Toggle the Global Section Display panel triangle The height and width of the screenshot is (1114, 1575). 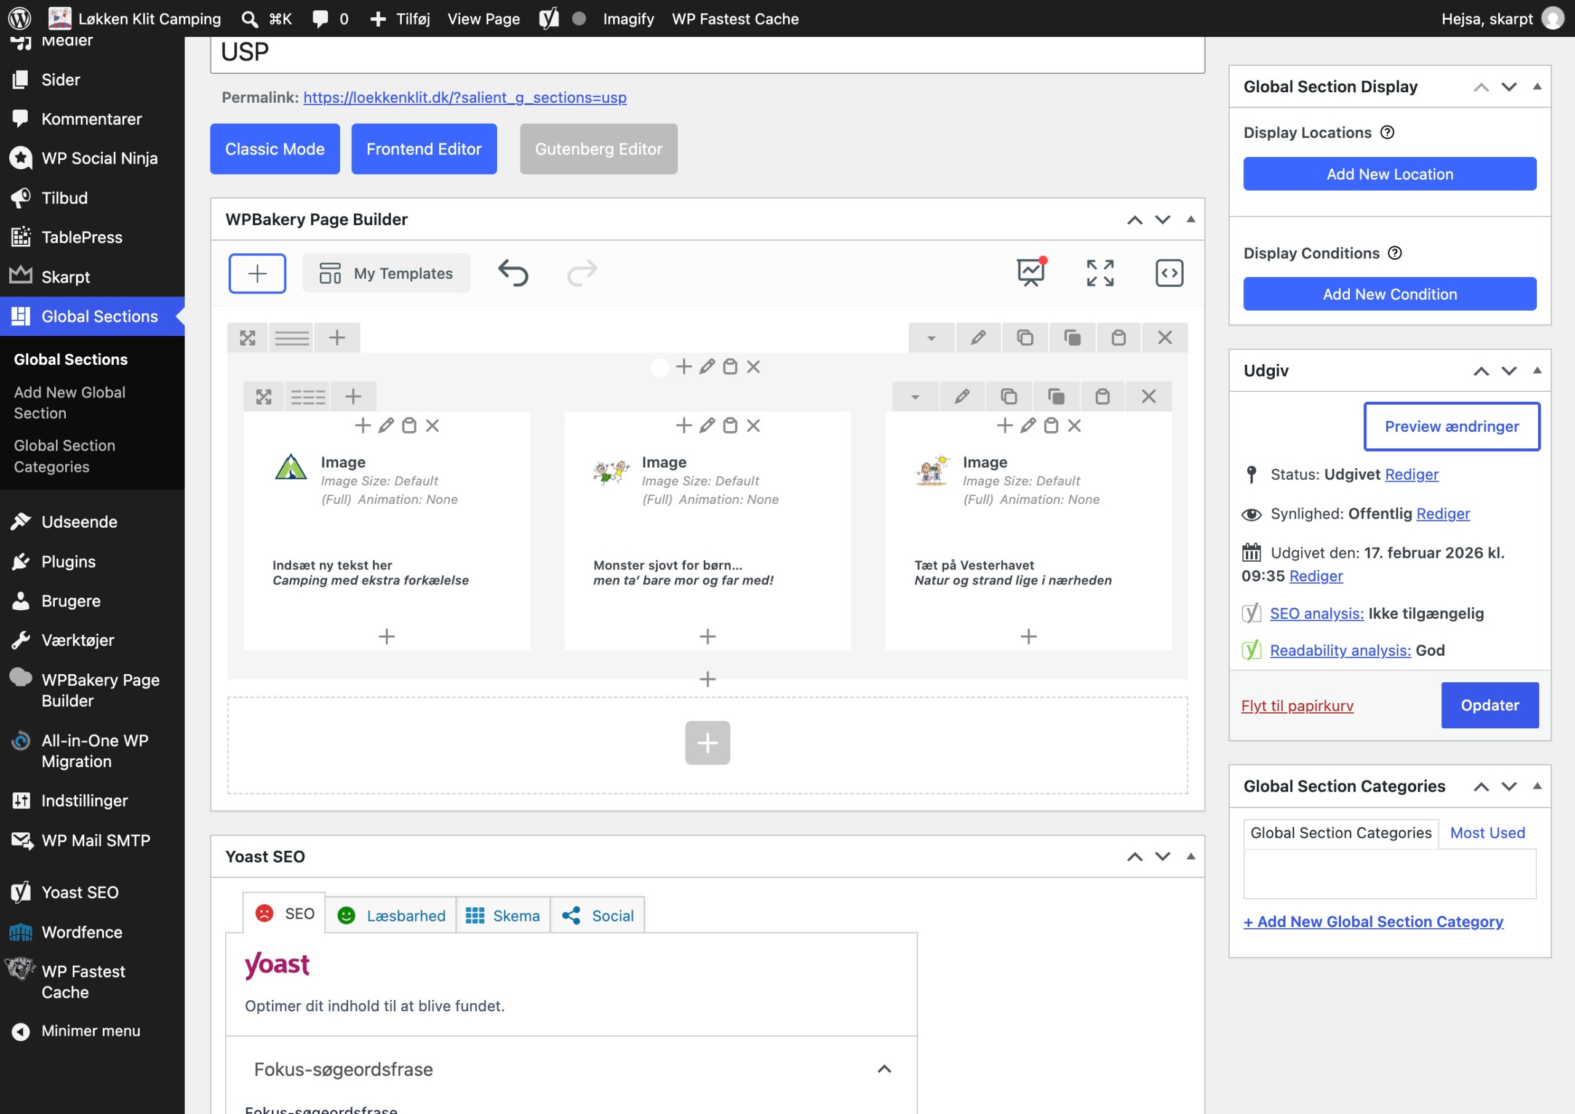(x=1537, y=87)
